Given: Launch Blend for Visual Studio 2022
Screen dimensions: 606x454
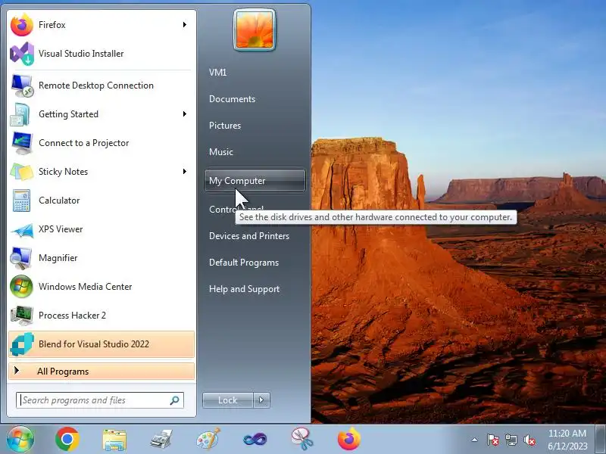Looking at the screenshot, I should click(101, 344).
